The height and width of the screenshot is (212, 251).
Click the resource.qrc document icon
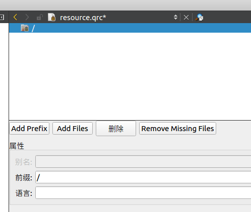[51, 17]
